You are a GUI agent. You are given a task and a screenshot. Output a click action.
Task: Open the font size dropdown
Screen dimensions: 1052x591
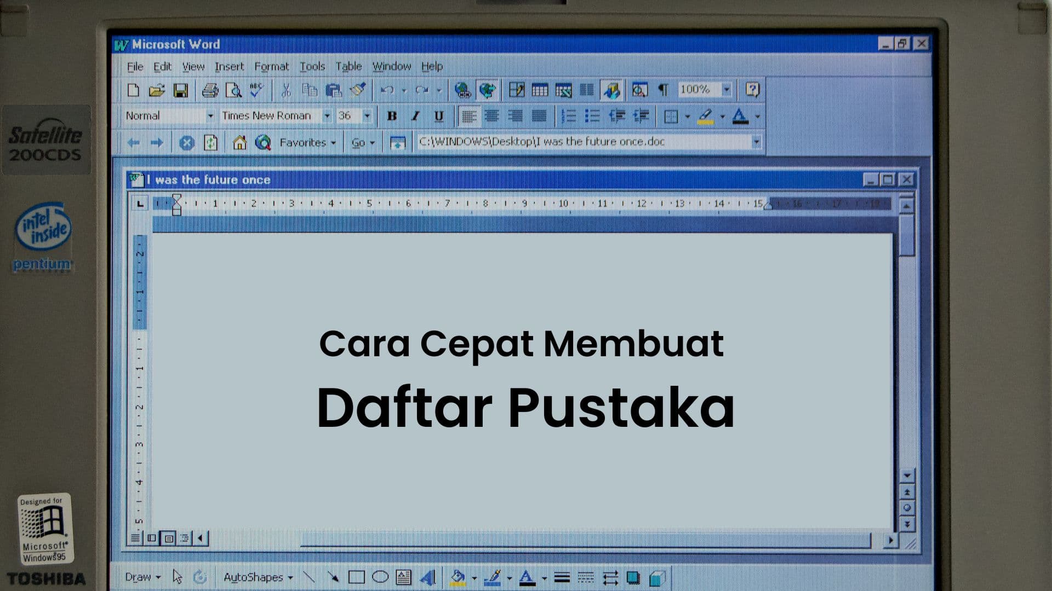[368, 115]
